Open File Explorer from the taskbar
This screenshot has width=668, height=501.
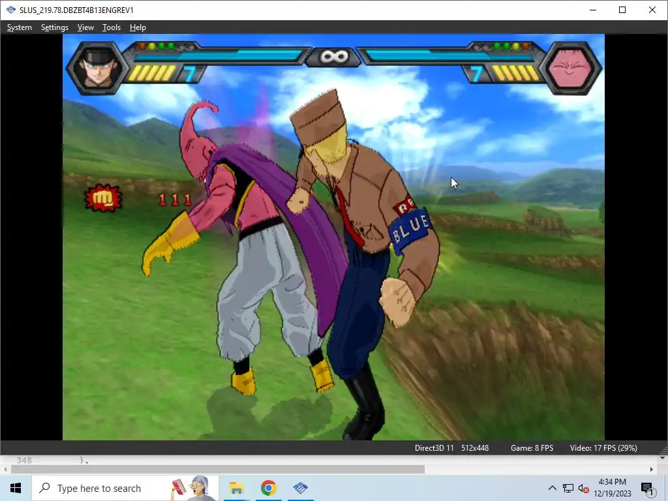[x=236, y=488]
